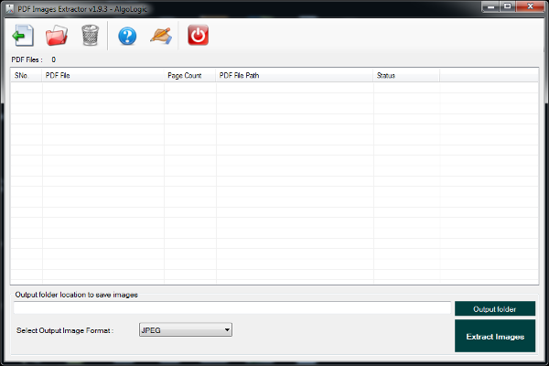Click the SNo. column header
549x366 pixels.
(27, 75)
